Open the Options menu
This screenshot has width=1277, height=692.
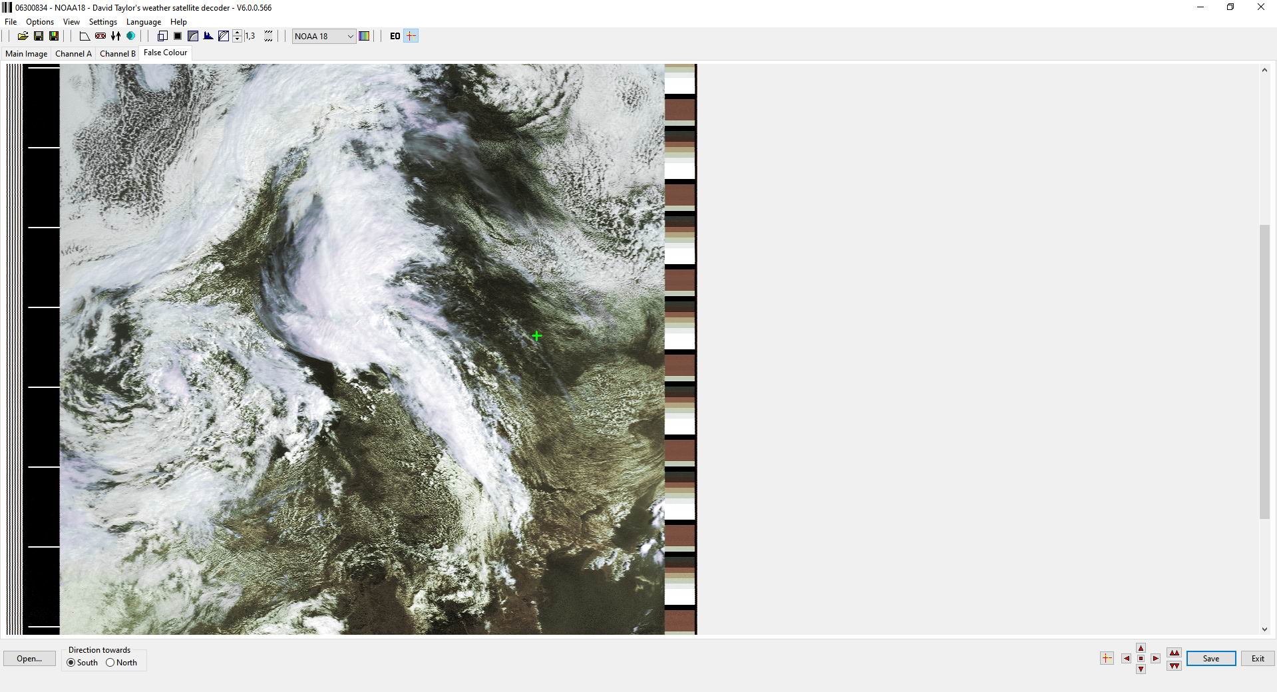(x=40, y=21)
